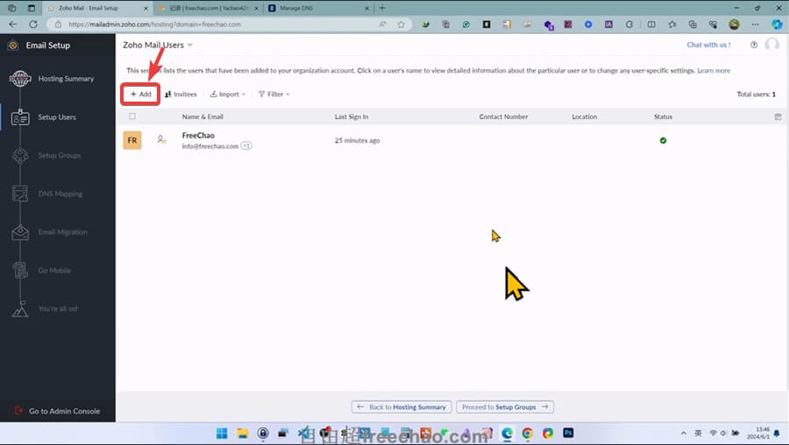Viewport: 789px width, 445px height.
Task: Open the browser settings and more menu
Action: click(x=756, y=25)
